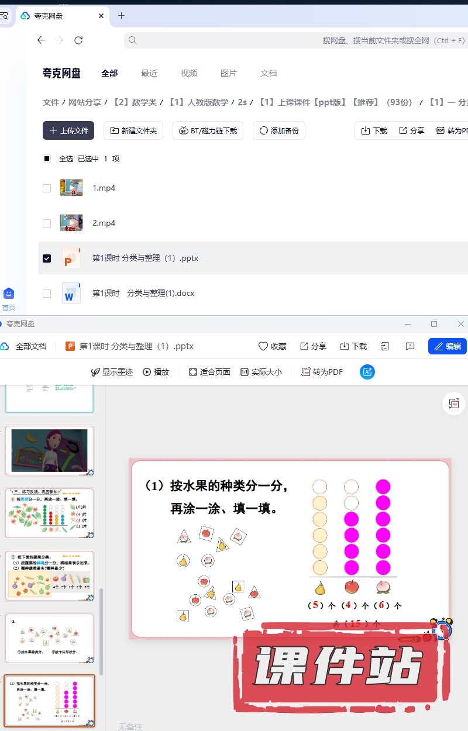Open a new tab with plus icon
The height and width of the screenshot is (731, 468).
point(121,16)
